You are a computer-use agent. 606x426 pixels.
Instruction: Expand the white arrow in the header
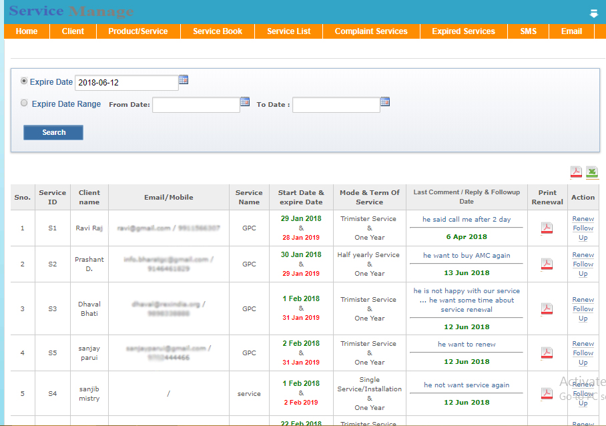(x=594, y=13)
